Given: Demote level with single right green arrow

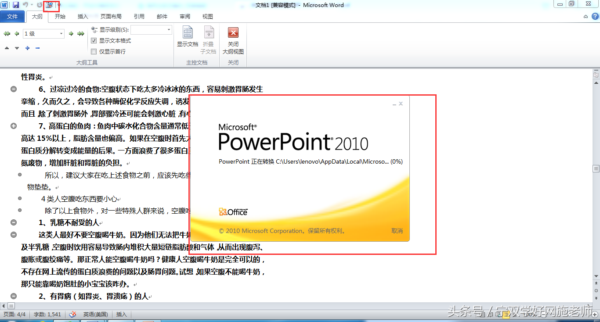Looking at the screenshot, I should pyautogui.click(x=71, y=33).
